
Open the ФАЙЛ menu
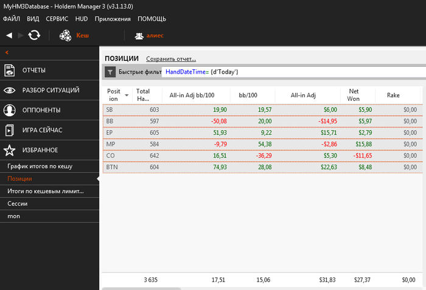coord(12,19)
